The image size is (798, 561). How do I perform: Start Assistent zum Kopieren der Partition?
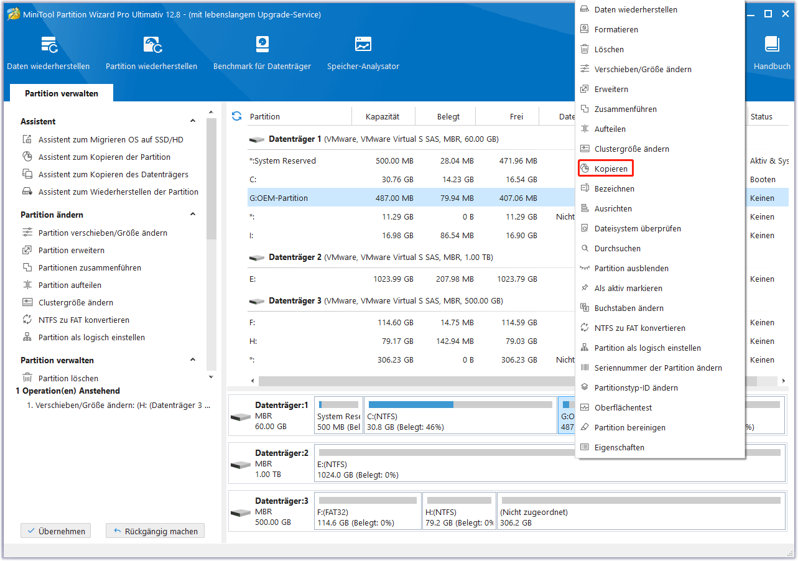(x=104, y=157)
